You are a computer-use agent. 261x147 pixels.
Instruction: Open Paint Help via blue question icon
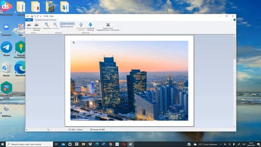tap(234, 20)
